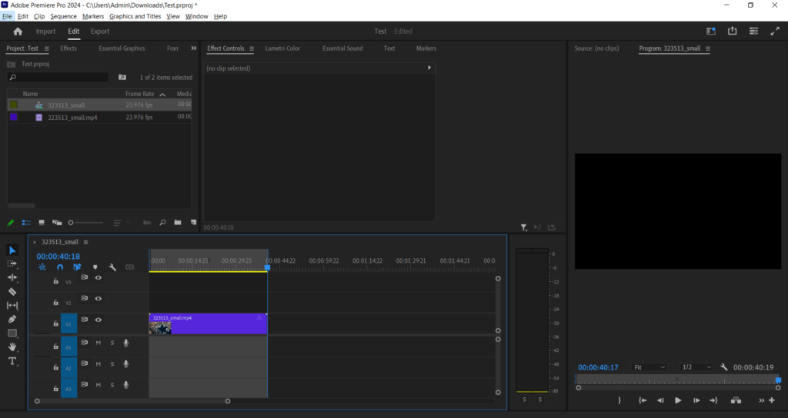Choose the Type tool
This screenshot has height=418, width=788.
click(x=12, y=361)
